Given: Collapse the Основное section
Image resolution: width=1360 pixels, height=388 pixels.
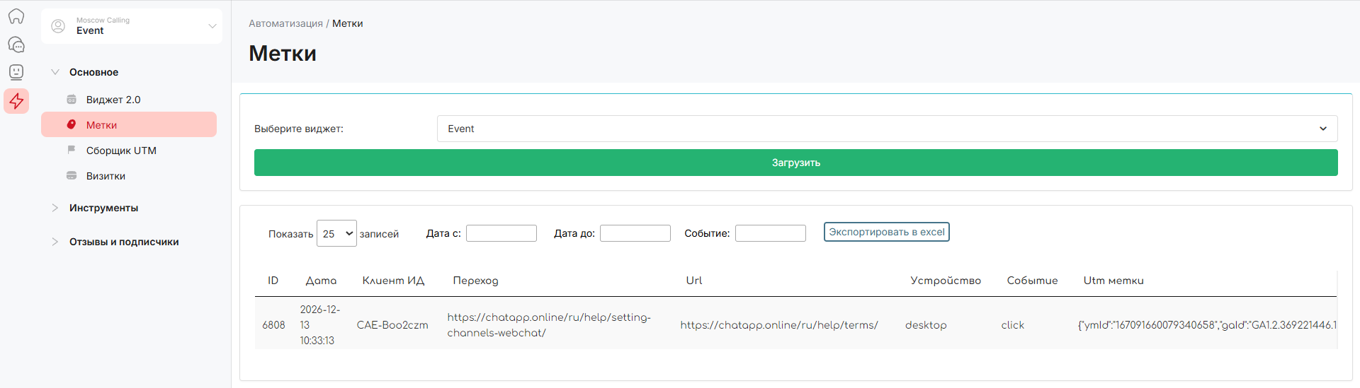Looking at the screenshot, I should point(55,72).
